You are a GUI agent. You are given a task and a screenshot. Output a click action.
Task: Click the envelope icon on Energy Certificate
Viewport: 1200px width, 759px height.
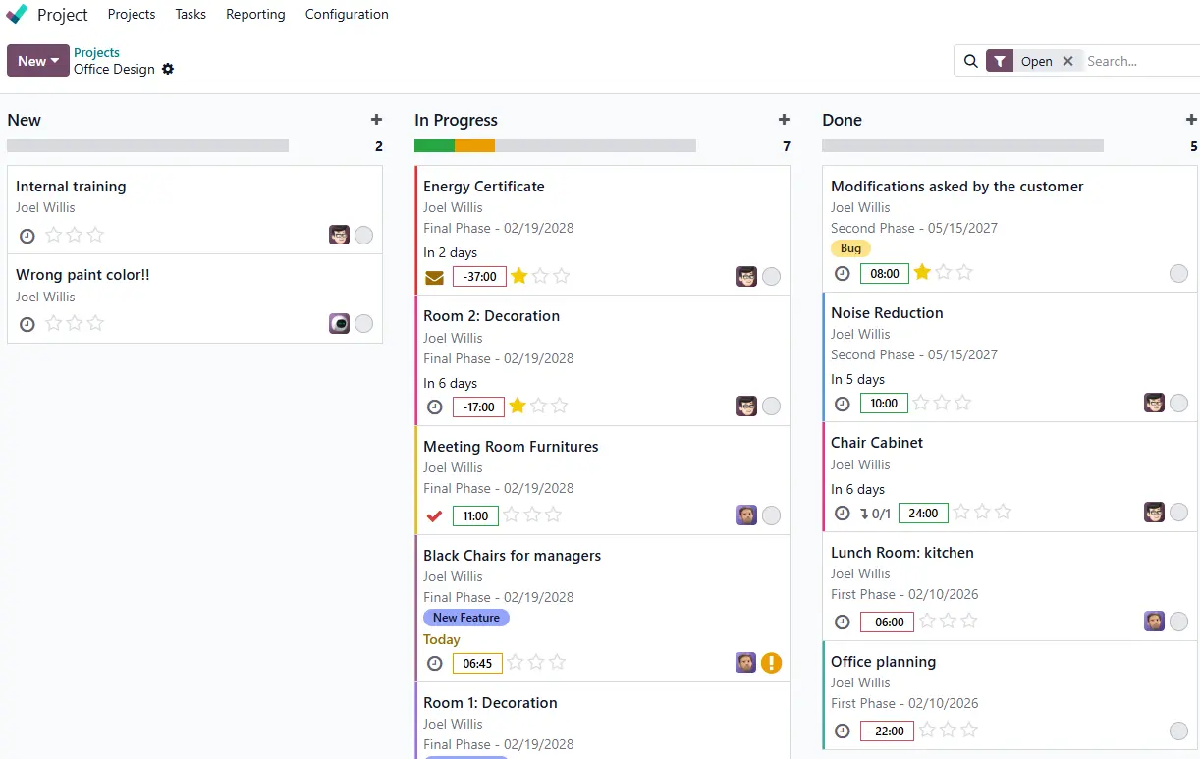point(434,277)
